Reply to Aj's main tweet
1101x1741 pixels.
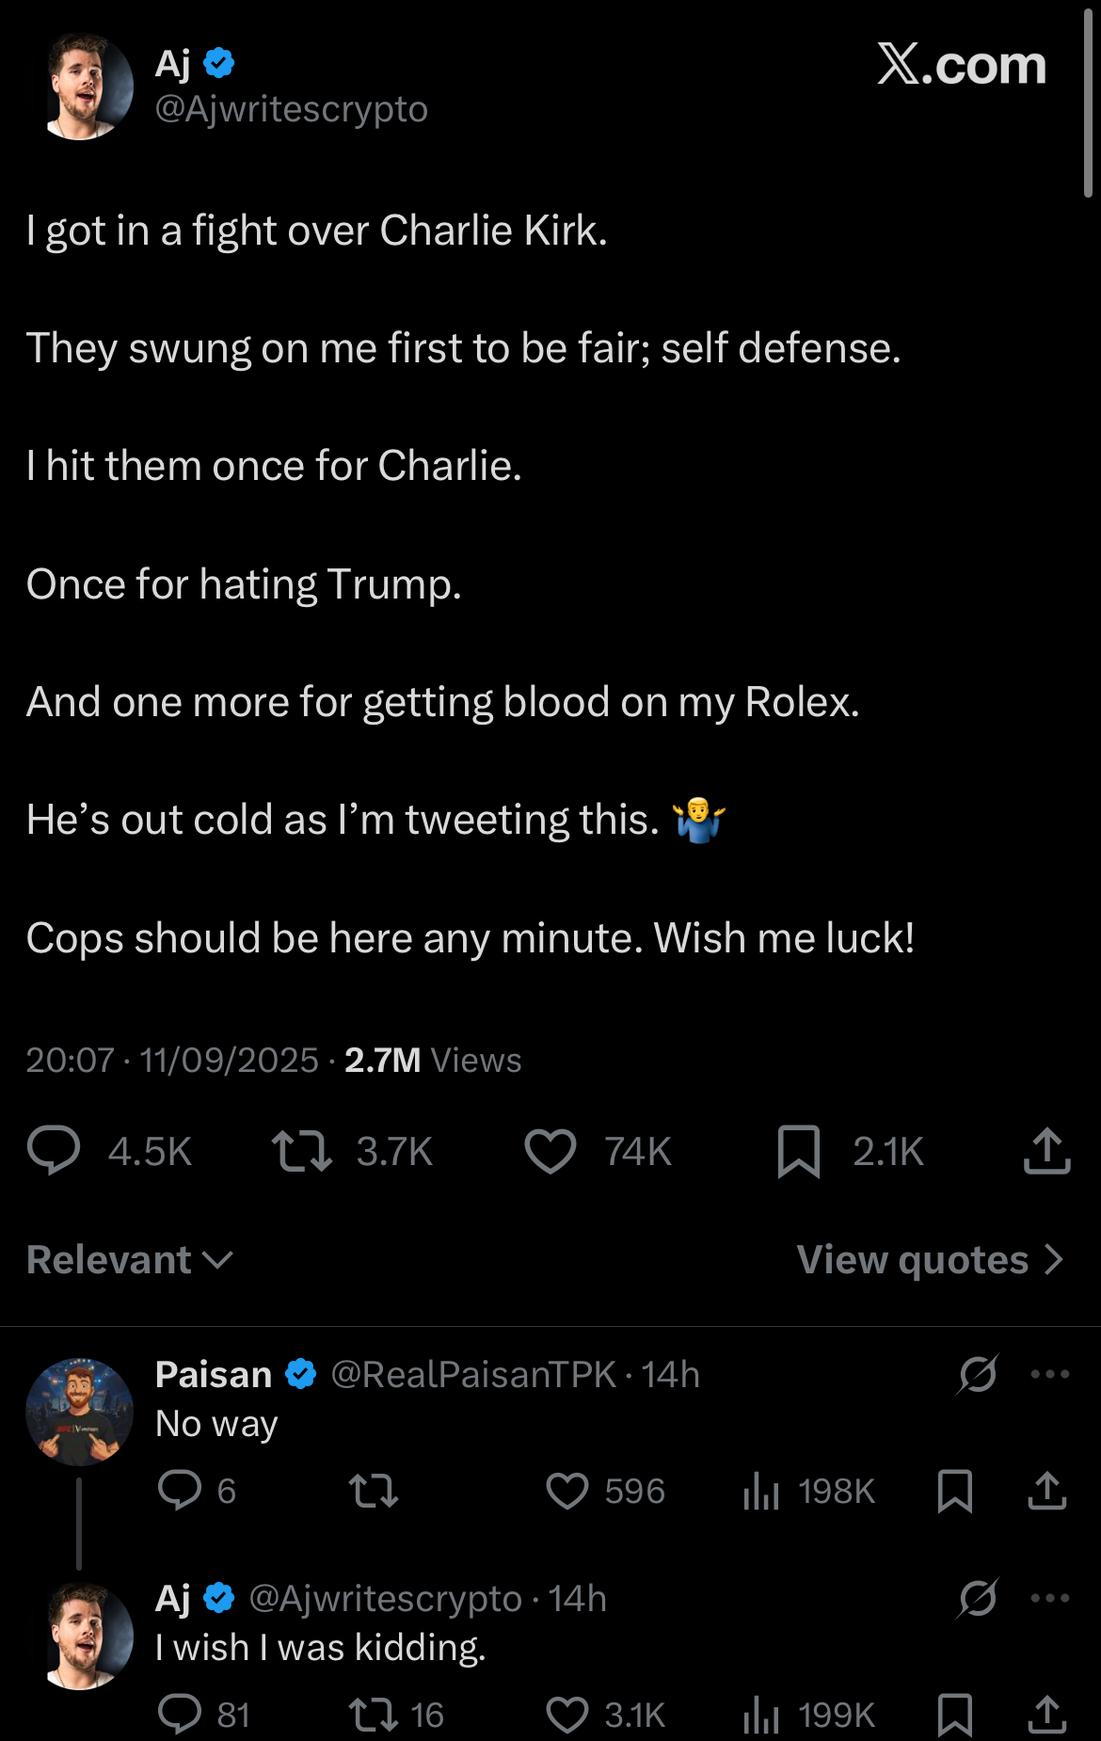55,1151
